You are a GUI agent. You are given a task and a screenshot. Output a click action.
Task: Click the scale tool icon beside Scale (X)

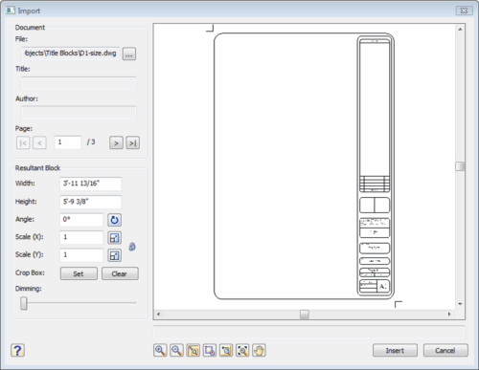click(x=114, y=238)
